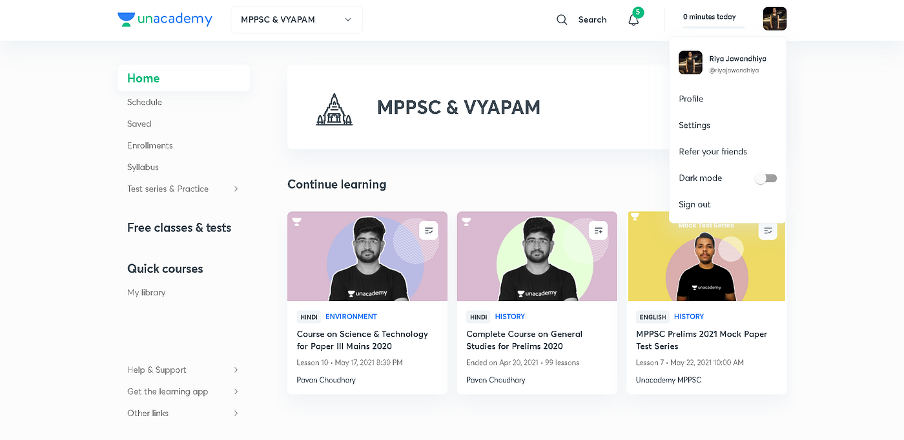904x440 pixels.
Task: Open Enrollments in the sidebar
Action: 150,145
